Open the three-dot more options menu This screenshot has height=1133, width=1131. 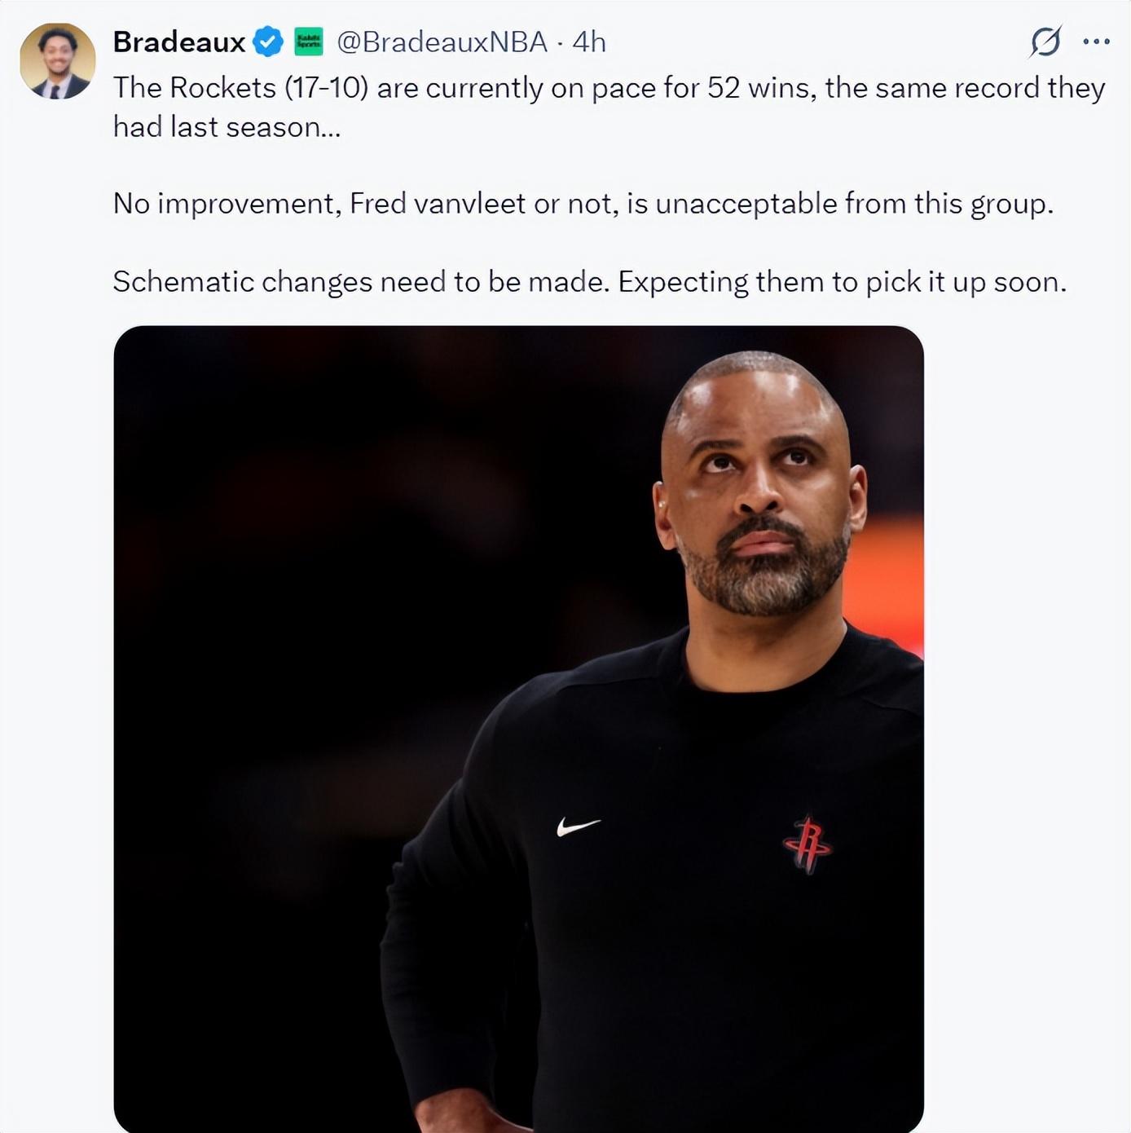1096,42
